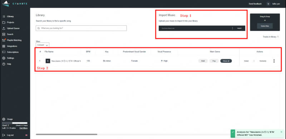
Task: Click the usage progress bar
Action: pyautogui.click(x=15, y=123)
